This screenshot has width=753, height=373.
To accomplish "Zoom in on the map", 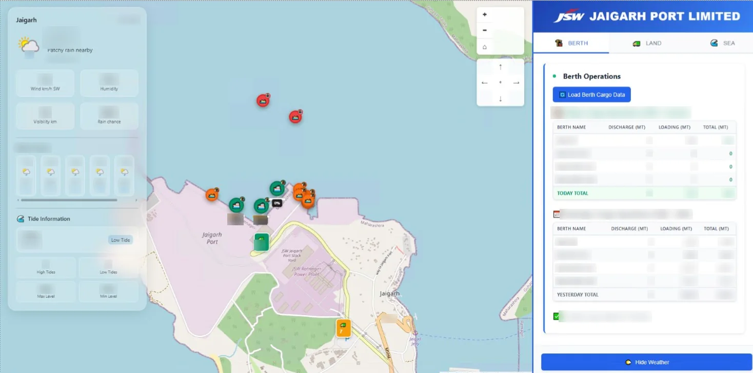I will tap(485, 14).
